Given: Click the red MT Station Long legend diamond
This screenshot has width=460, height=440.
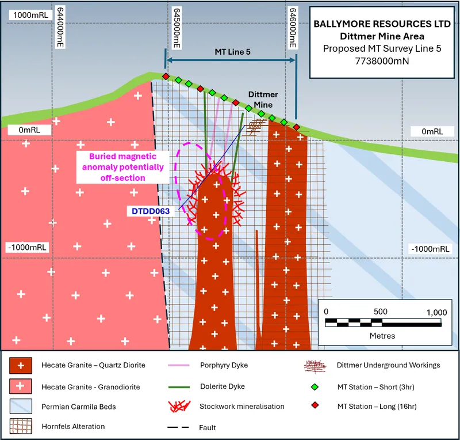Looking at the screenshot, I should [x=315, y=405].
